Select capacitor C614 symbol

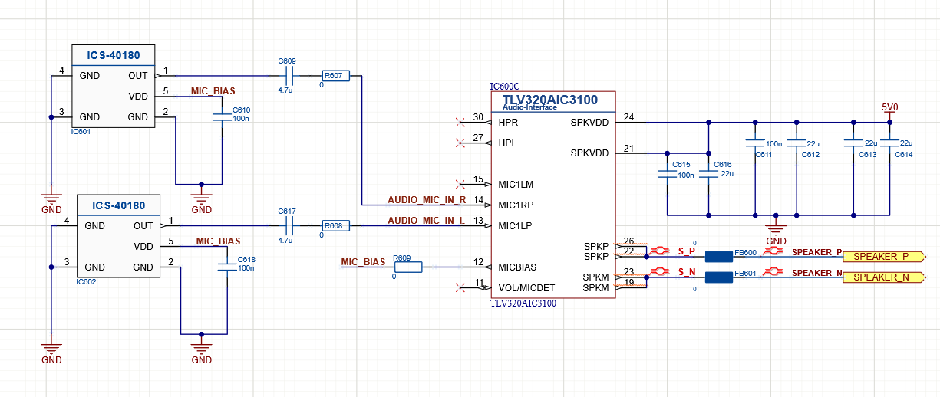[889, 143]
